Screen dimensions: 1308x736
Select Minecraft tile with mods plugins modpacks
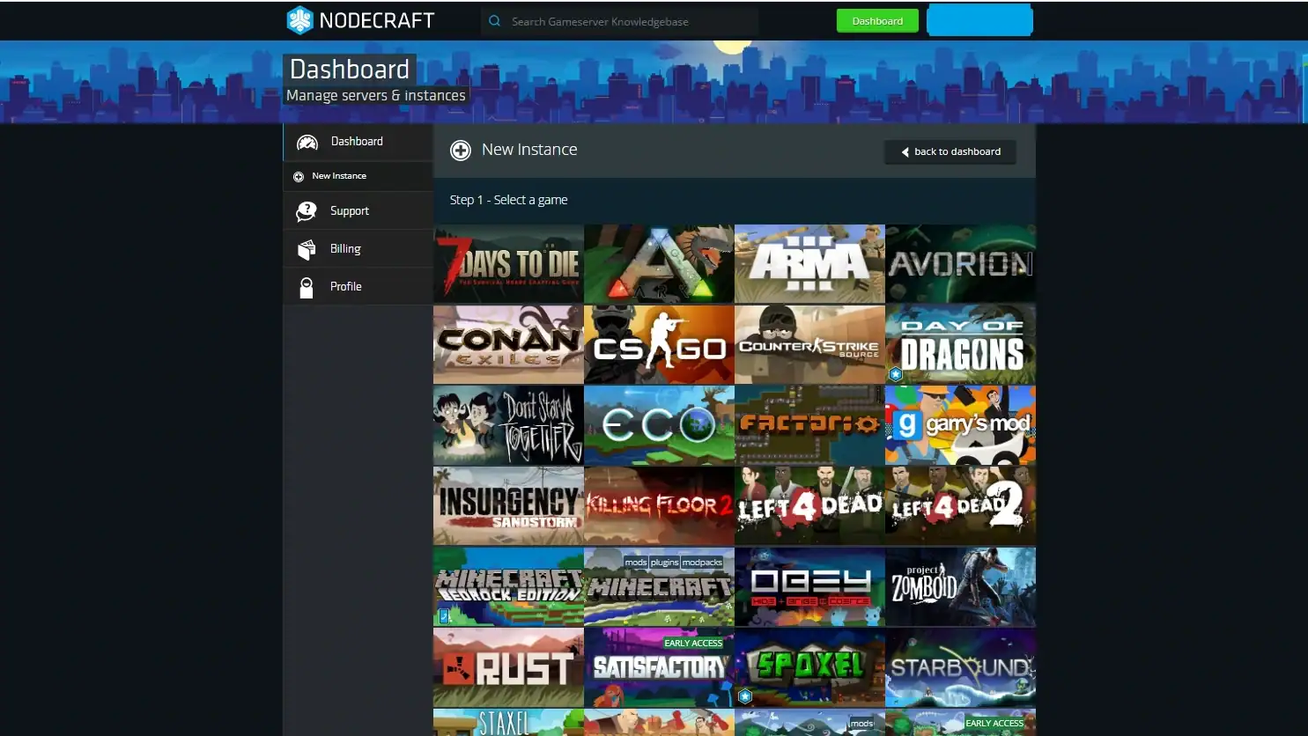pyautogui.click(x=659, y=587)
